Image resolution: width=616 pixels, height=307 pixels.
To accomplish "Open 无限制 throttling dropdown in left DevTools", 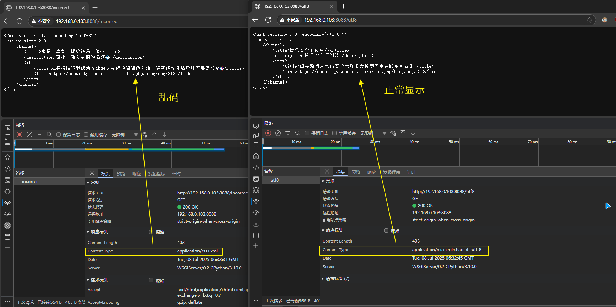I will [x=125, y=135].
